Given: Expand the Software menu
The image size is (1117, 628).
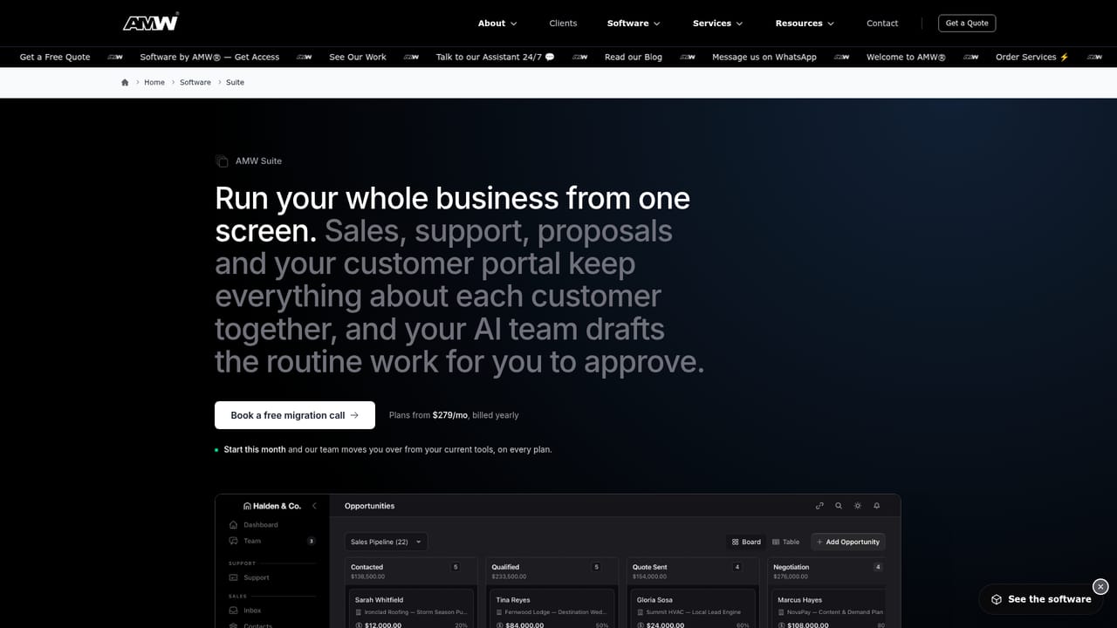Looking at the screenshot, I should click(x=634, y=23).
